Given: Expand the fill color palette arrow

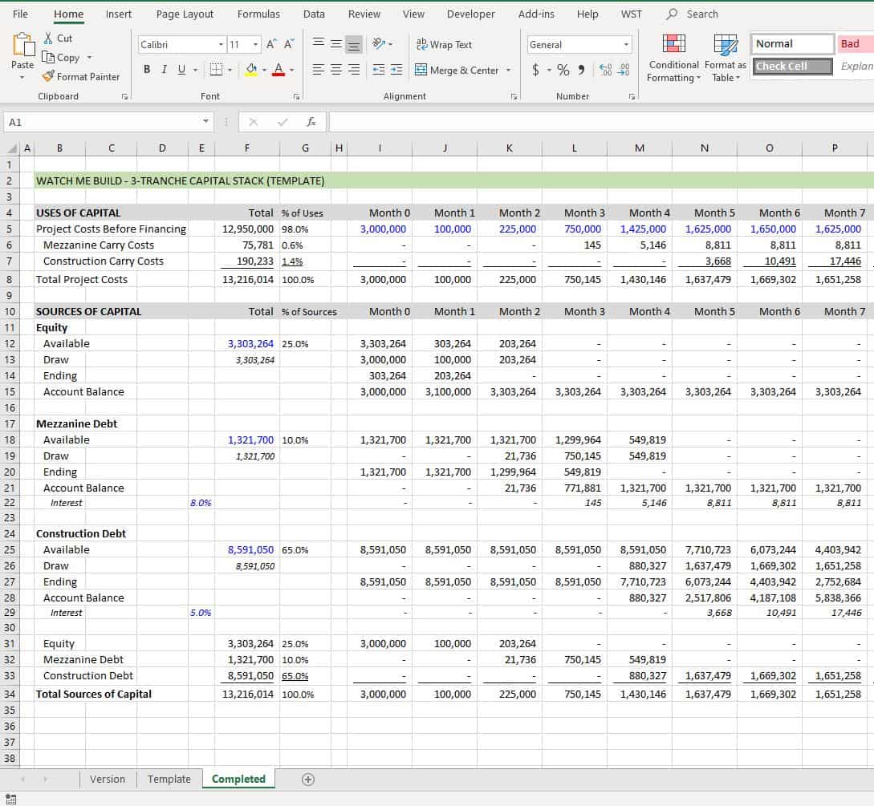Looking at the screenshot, I should tap(264, 71).
